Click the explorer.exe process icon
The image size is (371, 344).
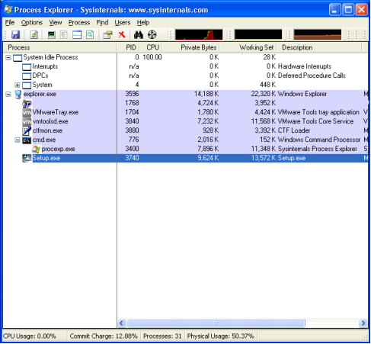point(18,94)
